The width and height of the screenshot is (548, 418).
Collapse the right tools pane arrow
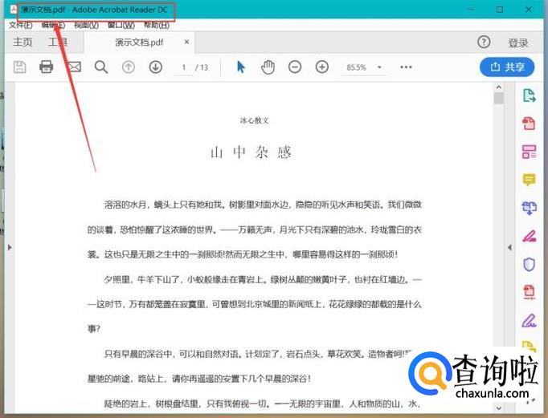click(x=509, y=247)
